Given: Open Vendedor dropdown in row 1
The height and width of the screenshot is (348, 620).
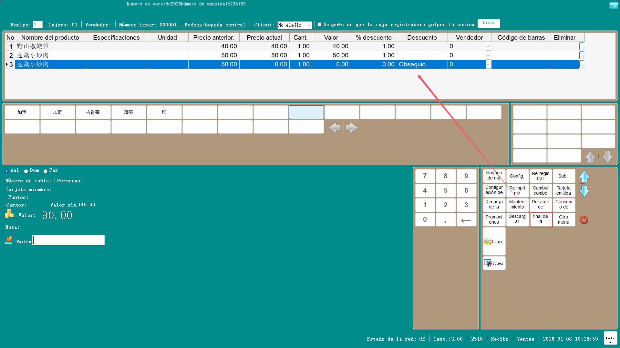Looking at the screenshot, I should (488, 46).
